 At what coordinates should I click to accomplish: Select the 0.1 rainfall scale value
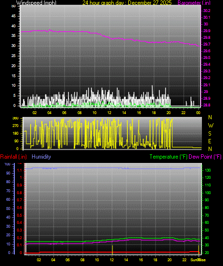coord(20,245)
